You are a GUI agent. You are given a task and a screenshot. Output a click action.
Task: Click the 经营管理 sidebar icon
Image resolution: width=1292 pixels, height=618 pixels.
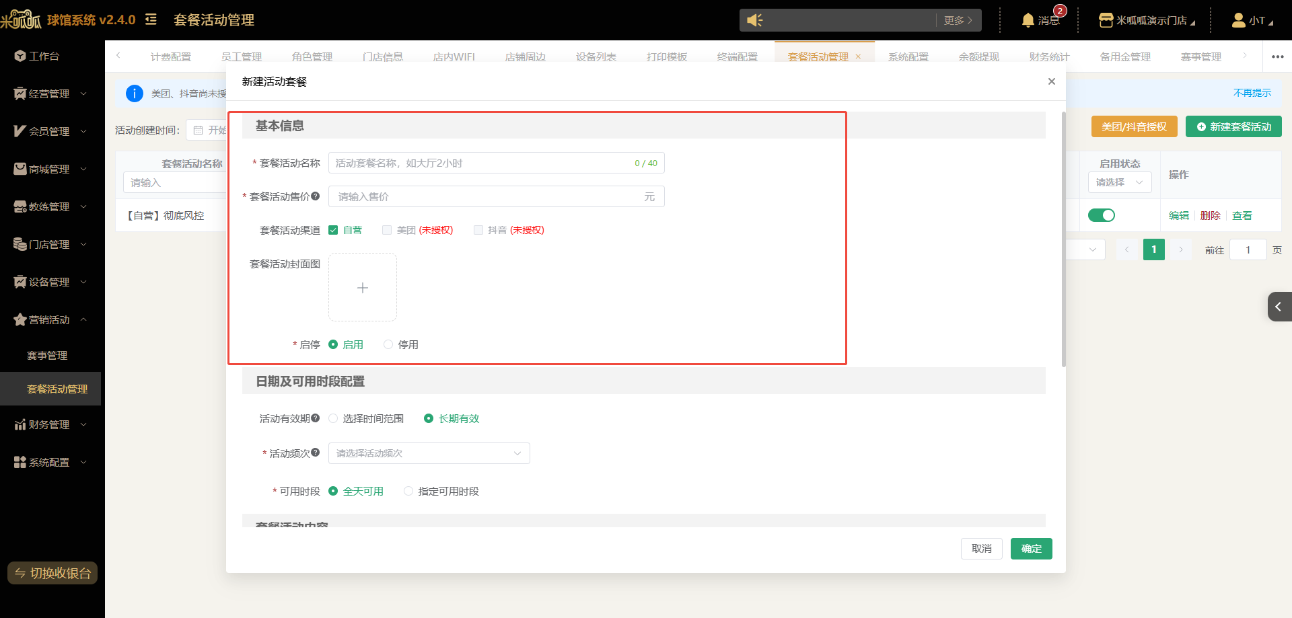(x=20, y=93)
